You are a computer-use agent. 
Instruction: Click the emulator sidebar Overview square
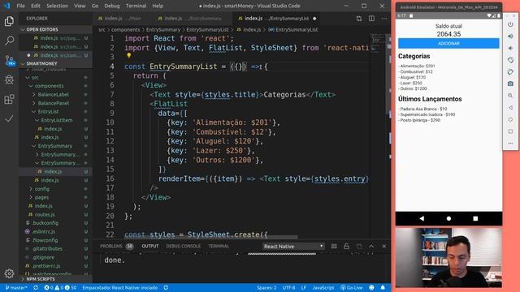click(510, 131)
